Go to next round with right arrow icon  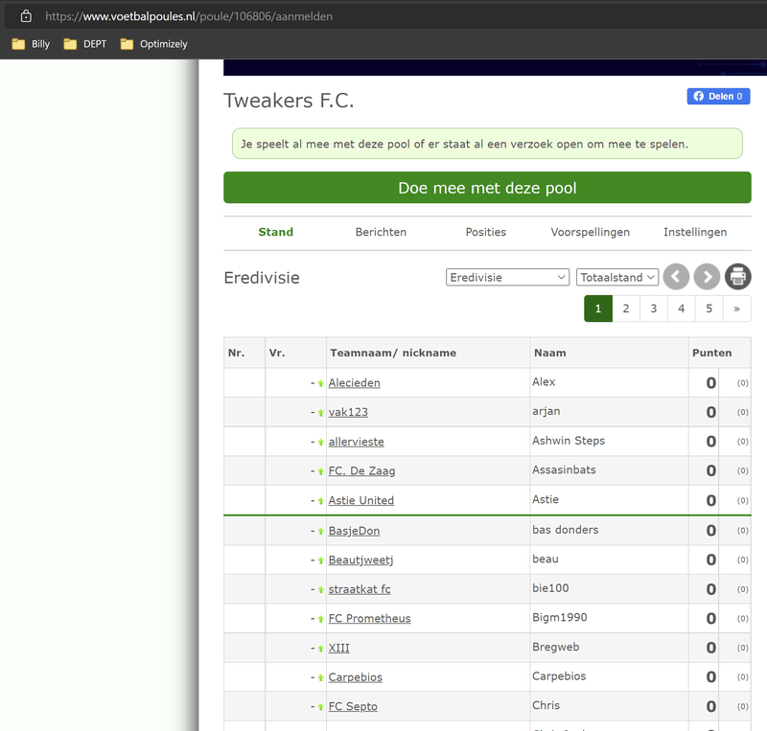pyautogui.click(x=707, y=277)
